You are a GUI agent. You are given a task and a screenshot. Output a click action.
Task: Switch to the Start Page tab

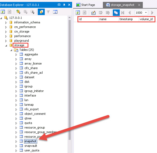[86, 5]
